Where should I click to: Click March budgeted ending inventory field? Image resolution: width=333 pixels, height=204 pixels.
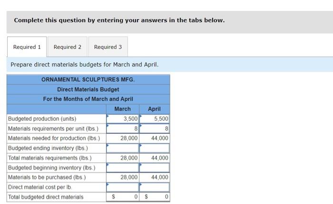click(x=123, y=148)
